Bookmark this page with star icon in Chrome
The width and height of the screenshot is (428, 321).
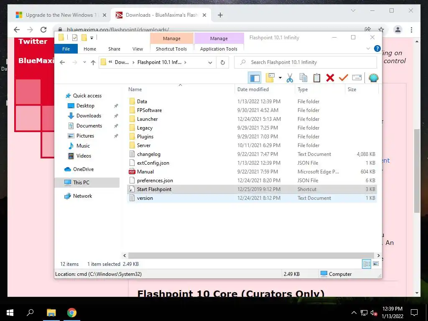pyautogui.click(x=381, y=30)
